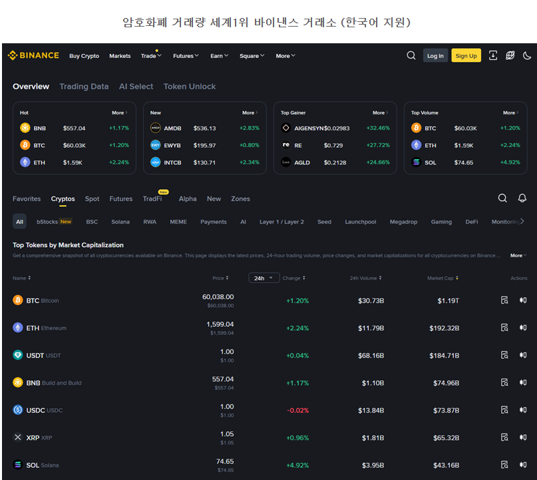Filter by bStocks category
This screenshot has height=480, width=537.
click(x=54, y=222)
